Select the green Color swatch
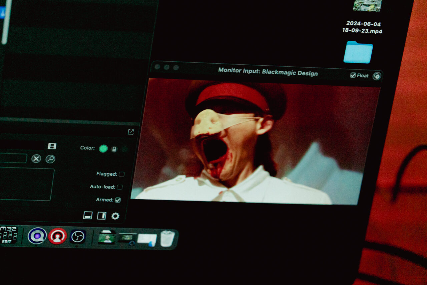This screenshot has height=285, width=427. click(x=103, y=149)
